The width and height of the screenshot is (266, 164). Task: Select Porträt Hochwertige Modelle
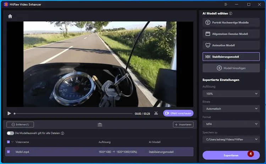coord(231,23)
